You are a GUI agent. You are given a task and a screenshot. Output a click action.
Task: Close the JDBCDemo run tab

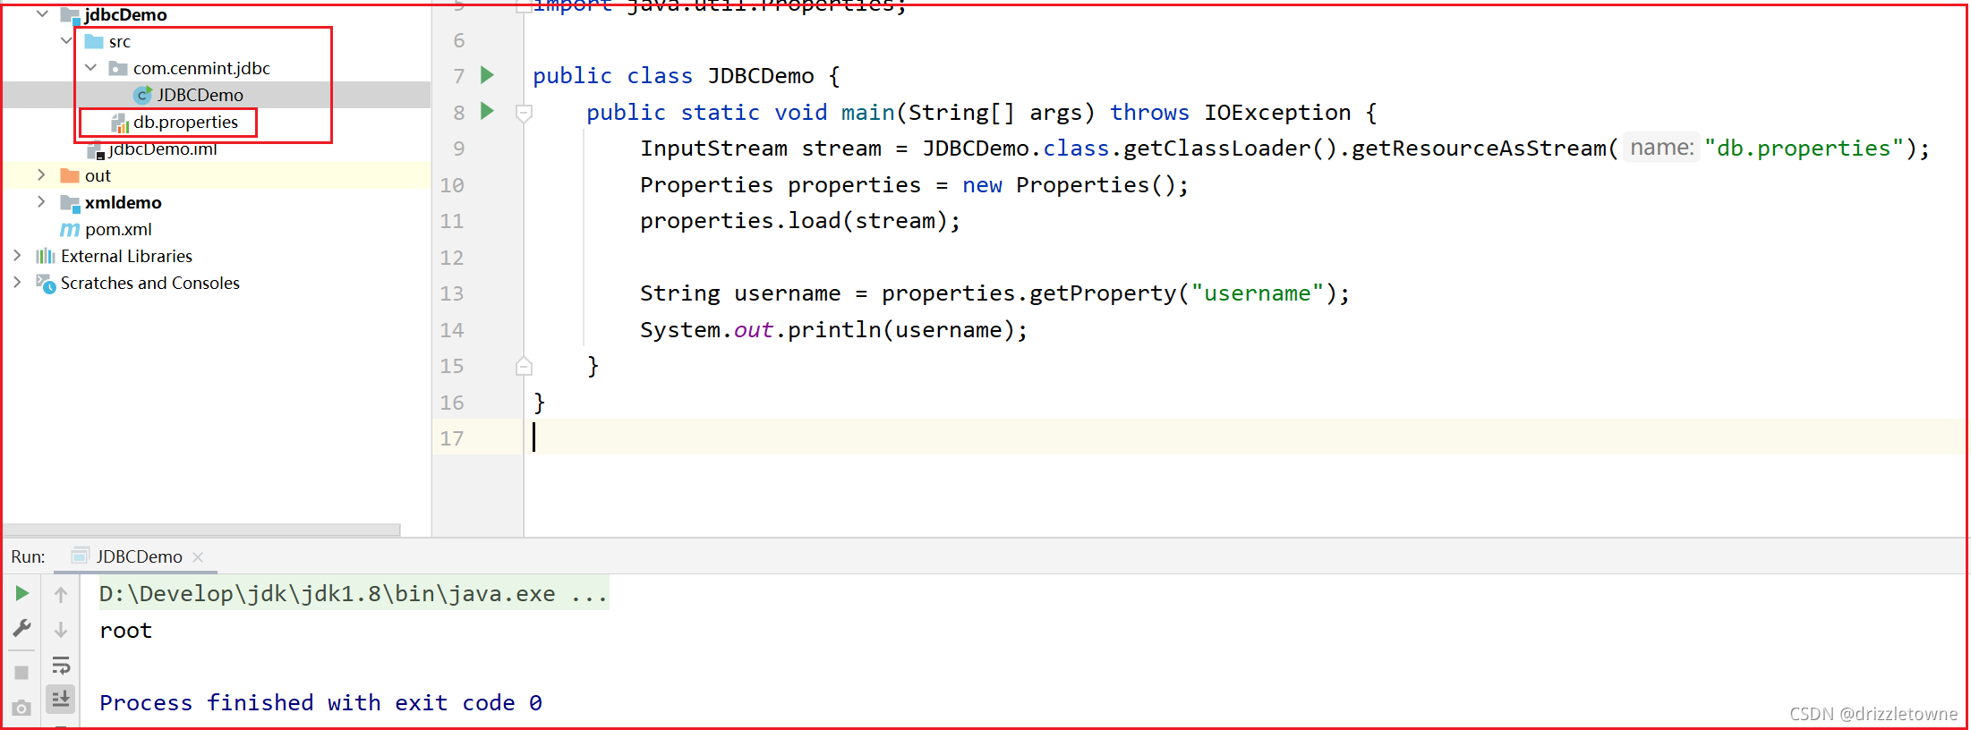coord(198,556)
